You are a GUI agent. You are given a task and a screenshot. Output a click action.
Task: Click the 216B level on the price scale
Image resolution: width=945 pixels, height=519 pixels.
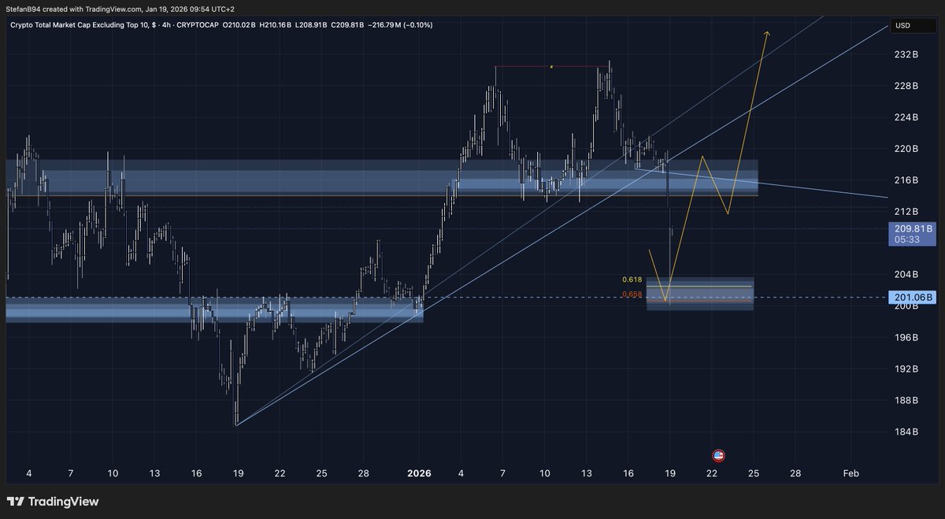tap(906, 180)
